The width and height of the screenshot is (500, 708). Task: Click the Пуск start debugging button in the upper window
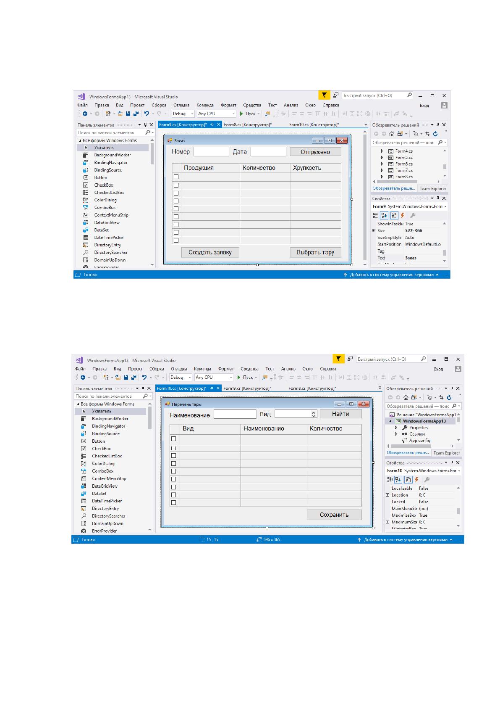point(248,114)
